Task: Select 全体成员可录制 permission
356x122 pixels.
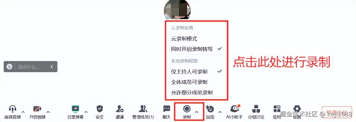Action: coord(189,82)
